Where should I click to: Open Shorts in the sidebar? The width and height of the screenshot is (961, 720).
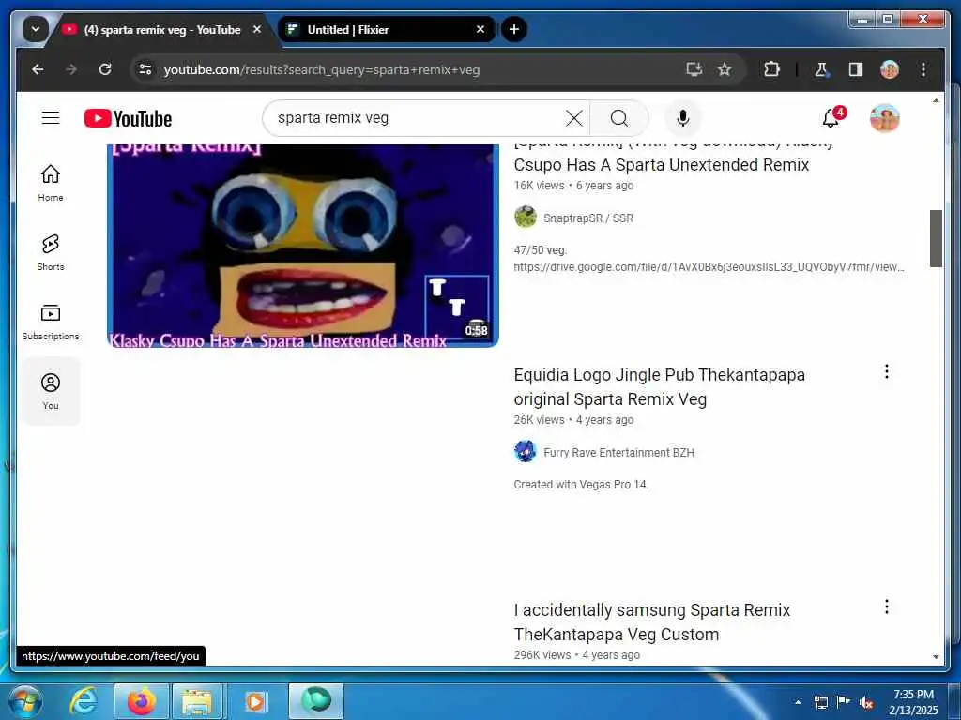tap(51, 252)
